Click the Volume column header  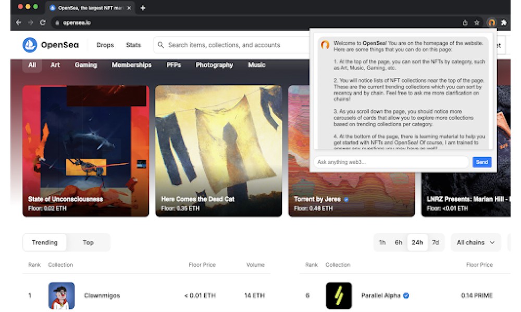[255, 265]
